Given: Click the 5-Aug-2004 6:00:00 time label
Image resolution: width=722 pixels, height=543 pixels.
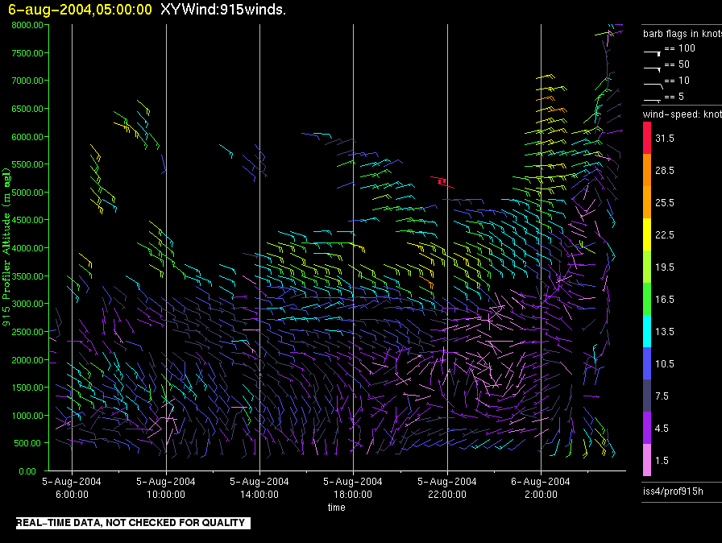Looking at the screenshot, I should pyautogui.click(x=72, y=487).
